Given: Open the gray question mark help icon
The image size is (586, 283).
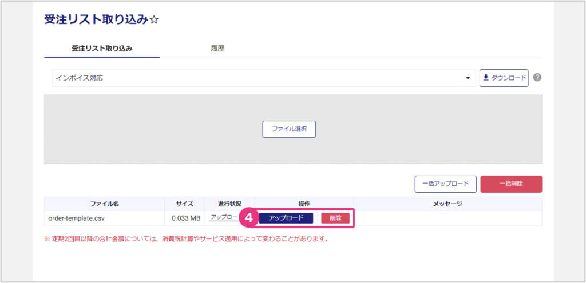Looking at the screenshot, I should coord(537,78).
